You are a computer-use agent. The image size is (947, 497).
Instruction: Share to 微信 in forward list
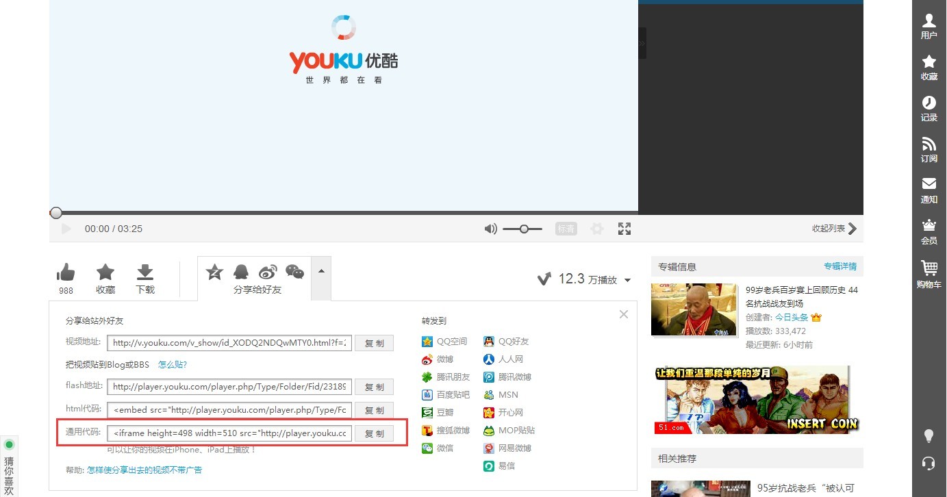pos(438,448)
